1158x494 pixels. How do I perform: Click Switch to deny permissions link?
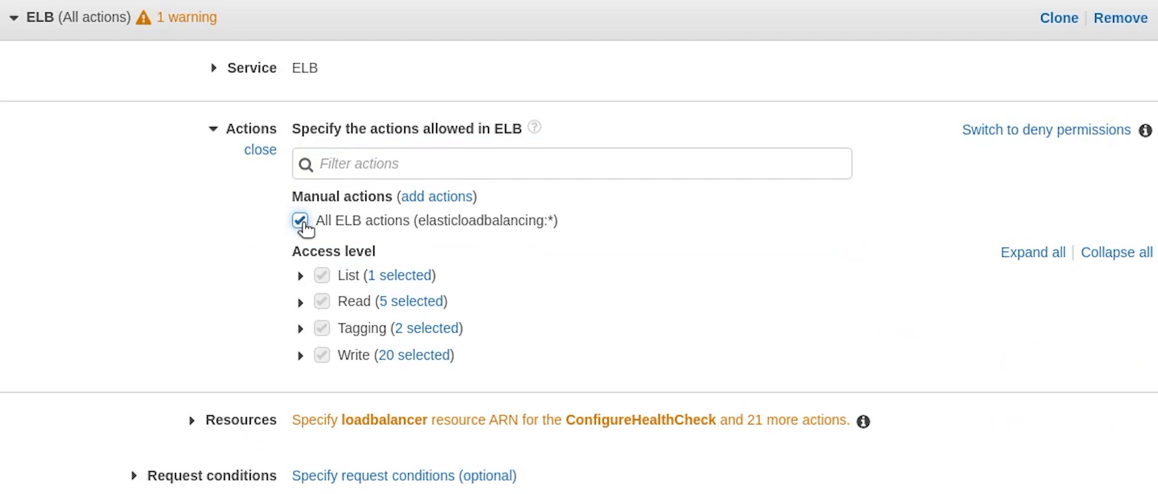[x=1046, y=130]
